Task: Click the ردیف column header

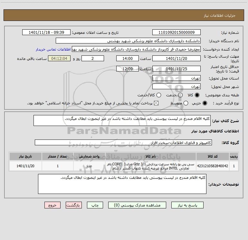Action: pyautogui.click(x=234, y=156)
